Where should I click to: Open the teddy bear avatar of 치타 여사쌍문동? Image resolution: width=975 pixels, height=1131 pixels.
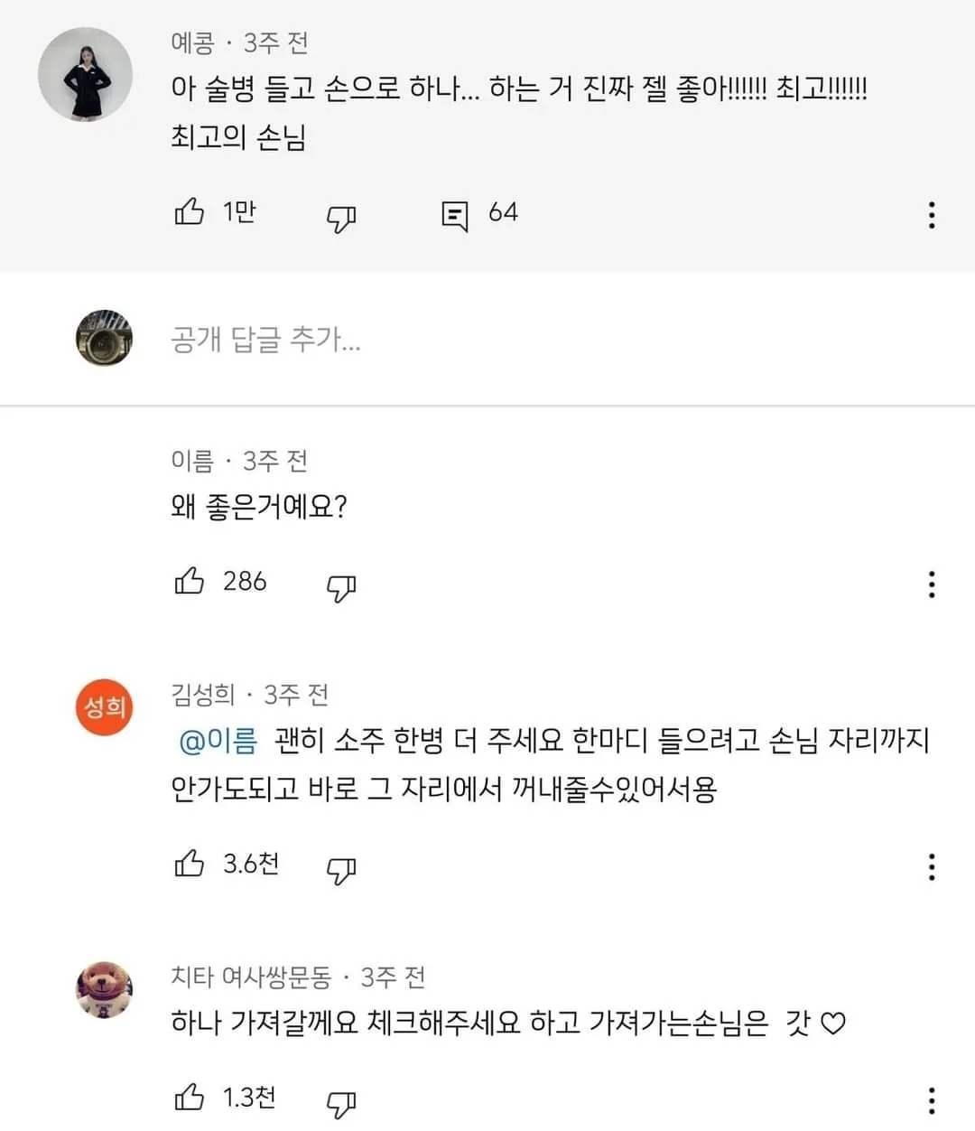[105, 990]
